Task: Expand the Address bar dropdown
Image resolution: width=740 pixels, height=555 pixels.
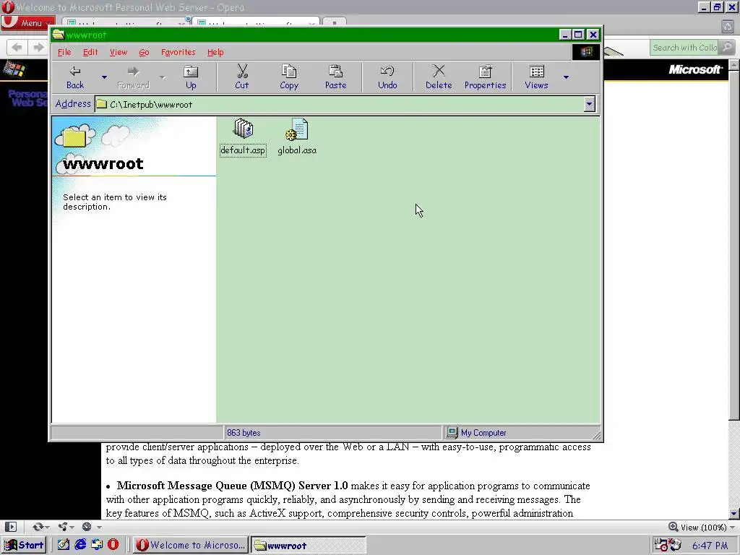Action: pyautogui.click(x=589, y=104)
